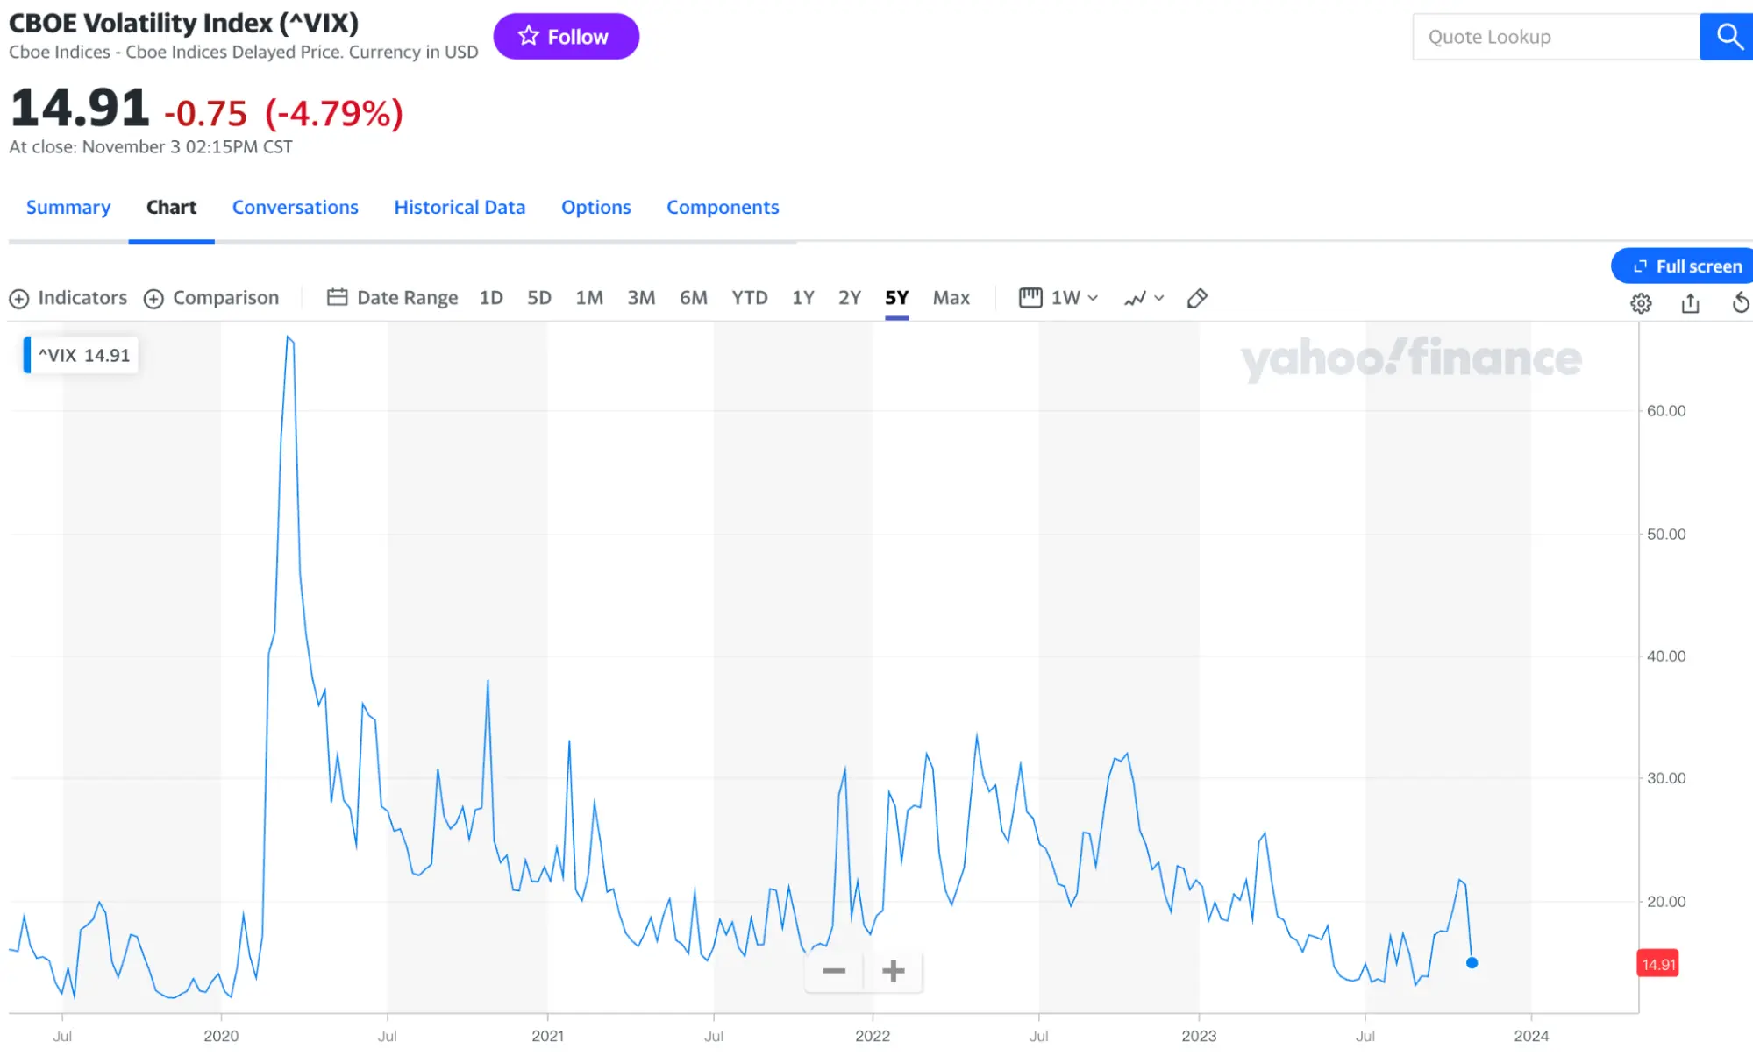Click the share chart icon
The width and height of the screenshot is (1753, 1056).
(x=1690, y=303)
